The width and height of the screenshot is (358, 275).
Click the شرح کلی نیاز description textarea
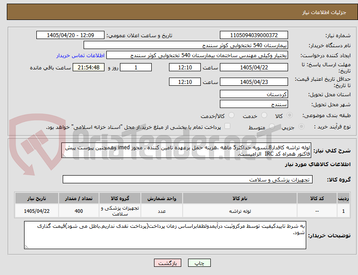coord(186,150)
